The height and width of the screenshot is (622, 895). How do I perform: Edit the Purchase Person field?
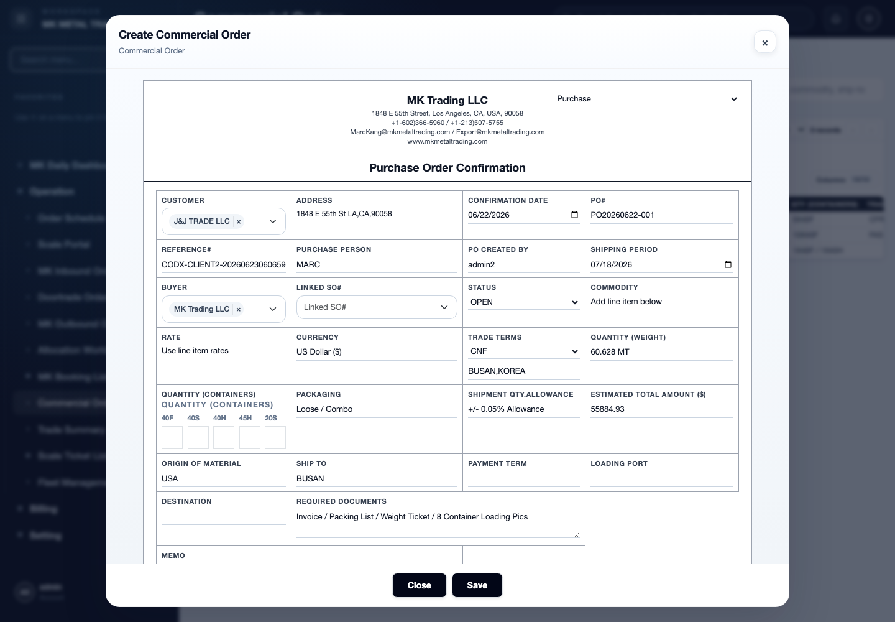click(377, 265)
